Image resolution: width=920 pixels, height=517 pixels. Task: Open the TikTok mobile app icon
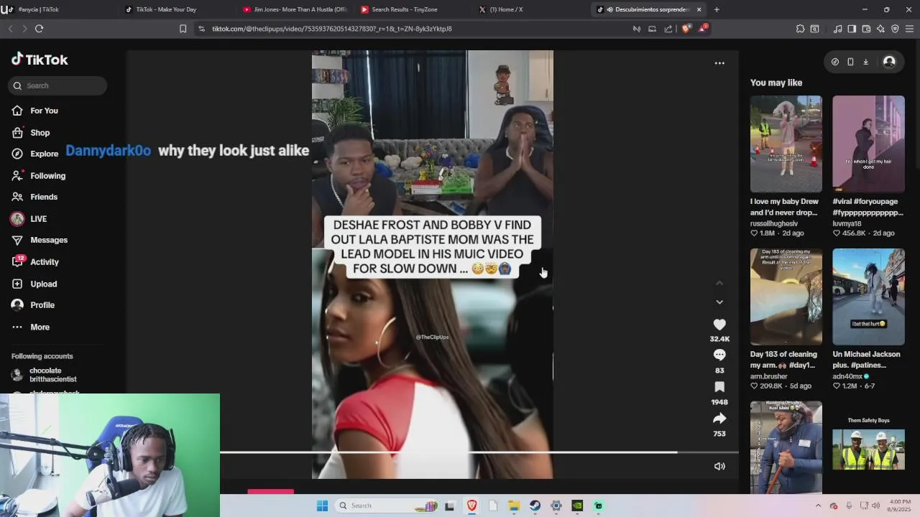(850, 62)
